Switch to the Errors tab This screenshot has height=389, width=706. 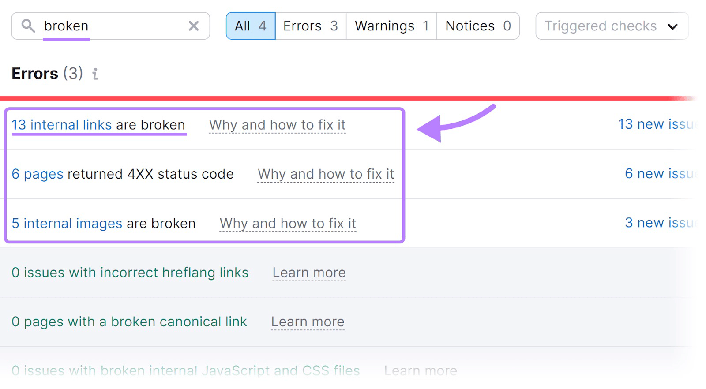[x=309, y=26]
